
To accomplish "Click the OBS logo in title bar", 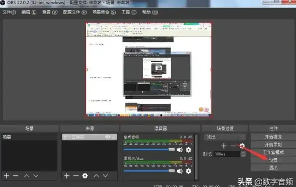I will (x=3, y=3).
